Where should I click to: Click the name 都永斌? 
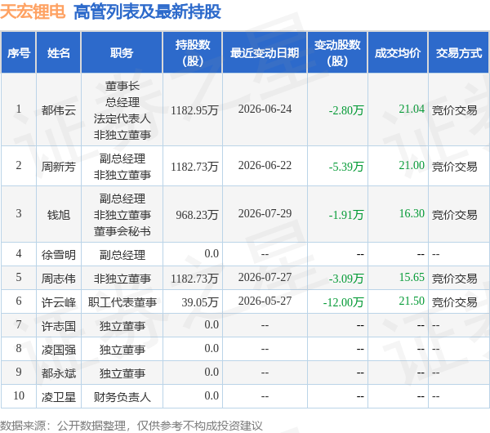[x=59, y=373]
